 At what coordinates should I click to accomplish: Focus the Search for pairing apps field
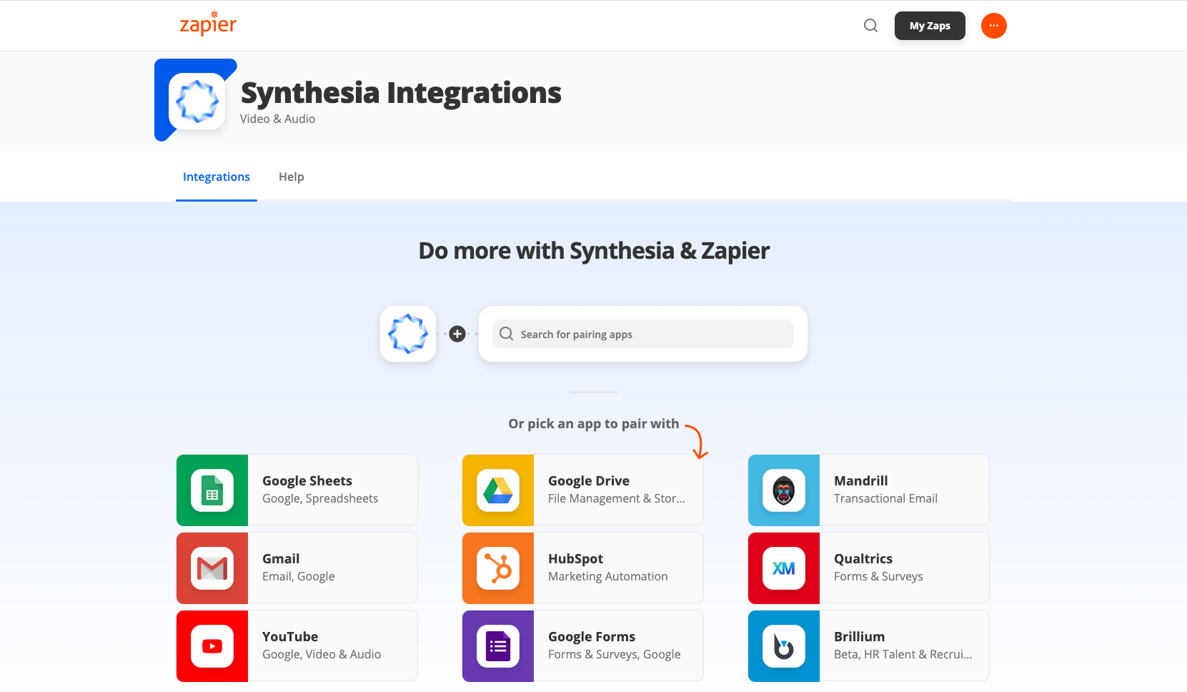point(643,334)
